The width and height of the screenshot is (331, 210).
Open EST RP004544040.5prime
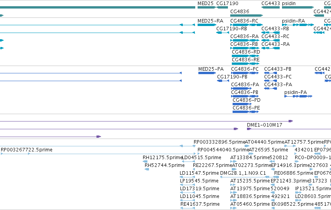point(223,150)
